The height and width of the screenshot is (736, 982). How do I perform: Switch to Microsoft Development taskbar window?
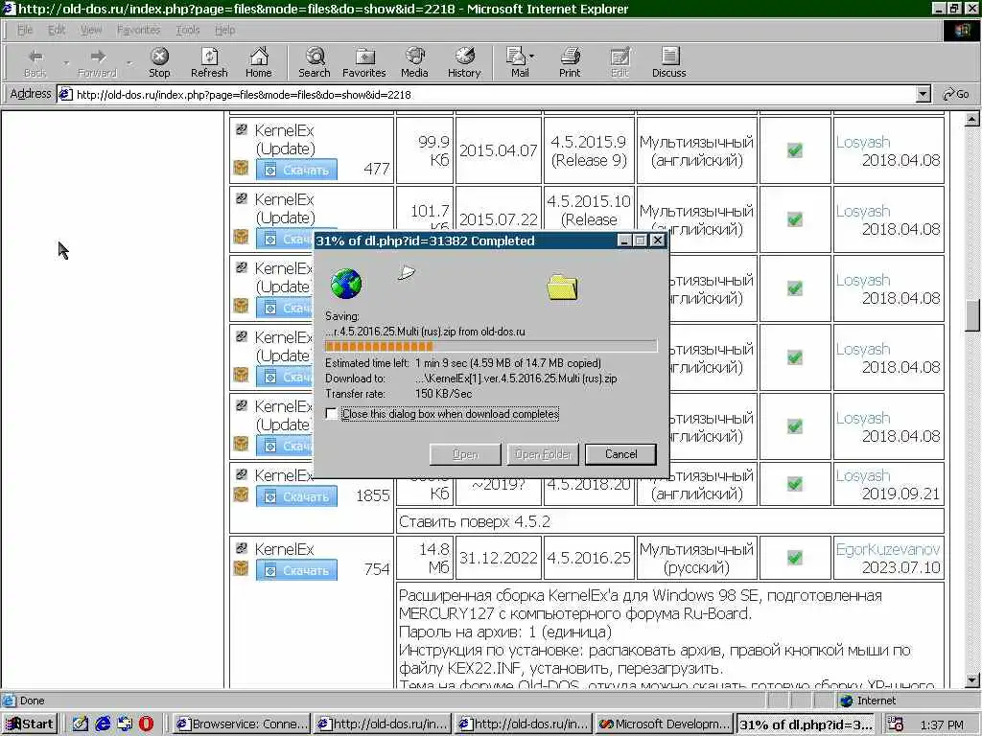tap(665, 724)
